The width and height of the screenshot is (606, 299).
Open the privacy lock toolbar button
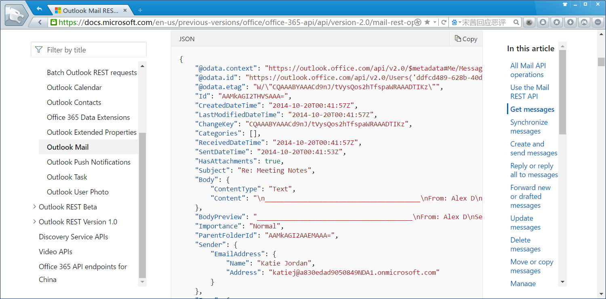point(543,23)
